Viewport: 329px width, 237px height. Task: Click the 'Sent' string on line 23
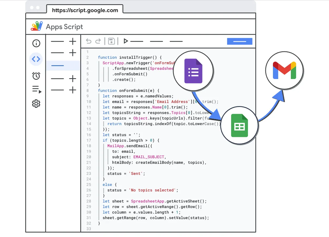(x=136, y=174)
